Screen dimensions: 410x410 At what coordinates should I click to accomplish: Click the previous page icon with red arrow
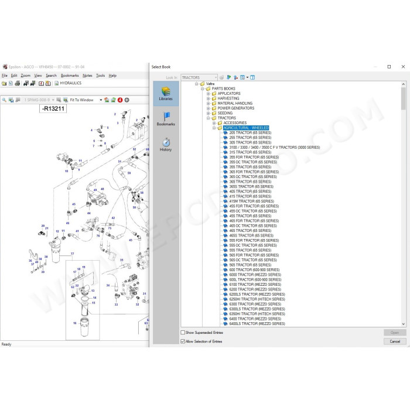tap(41, 83)
